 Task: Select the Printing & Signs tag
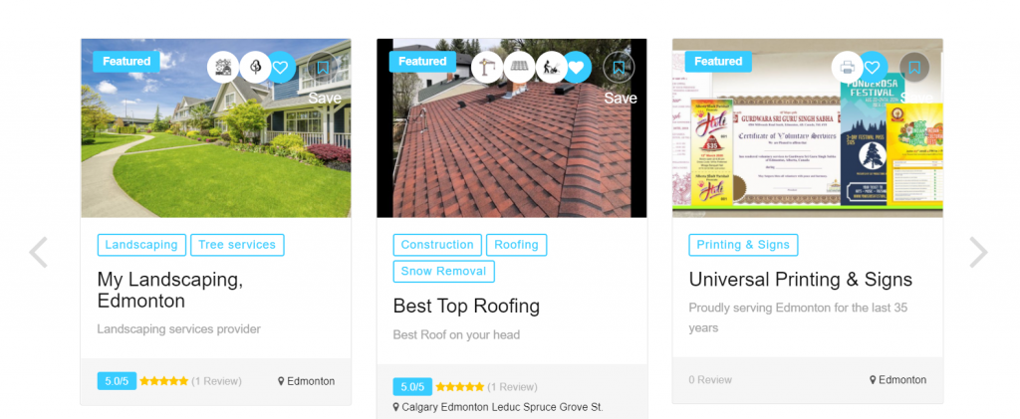click(743, 245)
